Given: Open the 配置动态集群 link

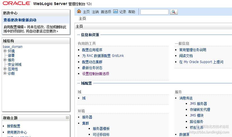Looking at the screenshot, I should pos(92,62).
